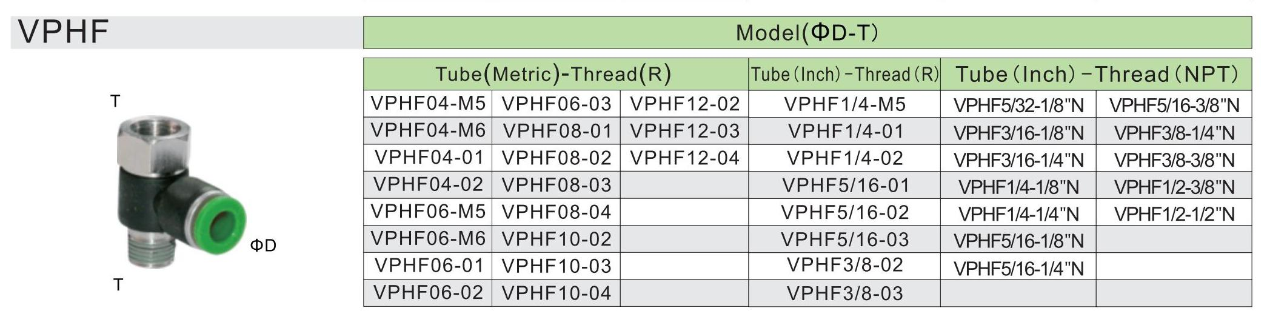Click the VPHF10-04 model cell

[557, 293]
